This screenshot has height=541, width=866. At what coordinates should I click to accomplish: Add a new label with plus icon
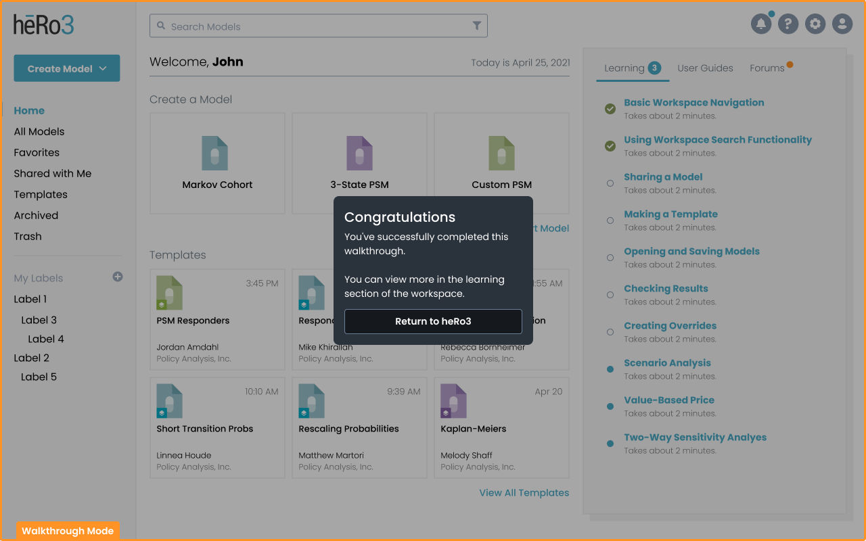118,277
